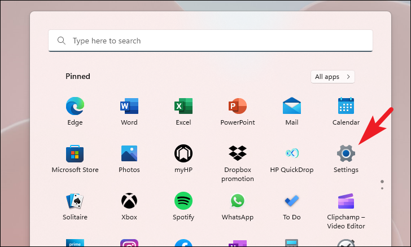Go to the next pinned page dot

coord(382,188)
